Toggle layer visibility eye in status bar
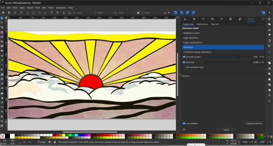 (49, 142)
